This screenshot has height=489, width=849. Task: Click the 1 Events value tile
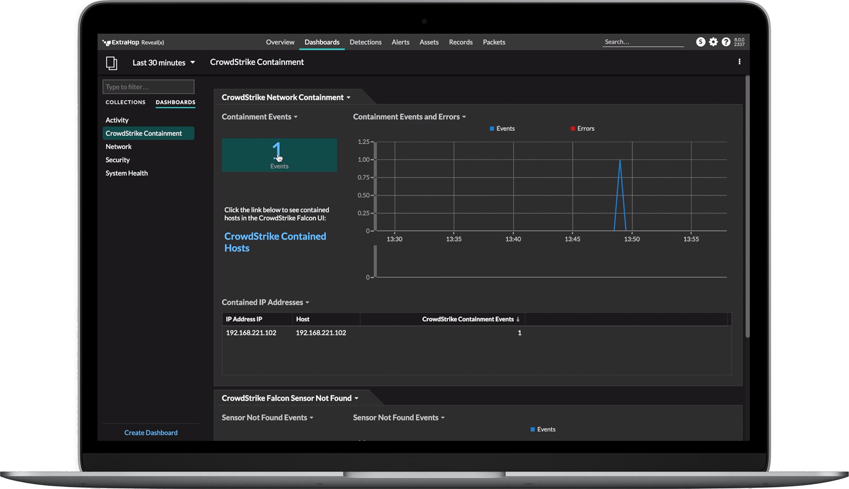point(279,155)
